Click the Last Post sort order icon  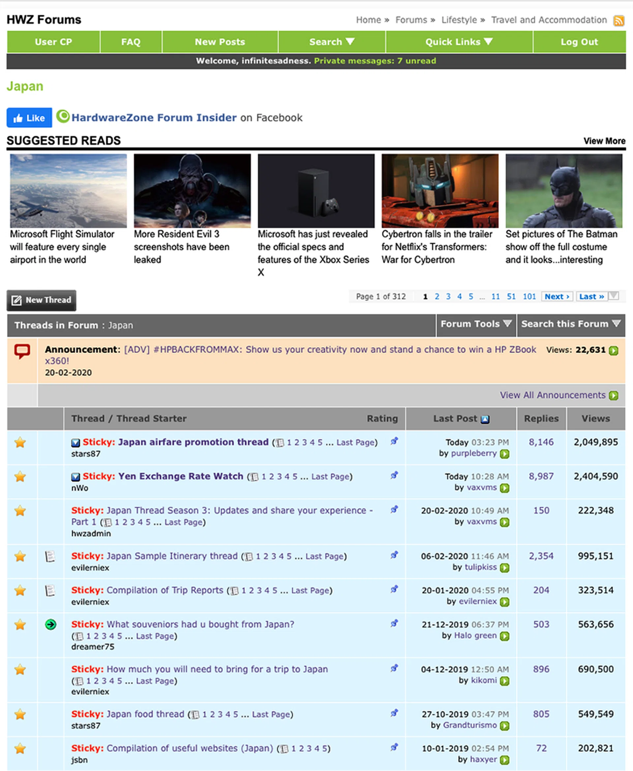coord(485,419)
